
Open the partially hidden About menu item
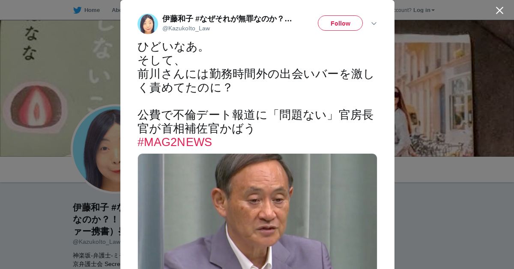[x=116, y=10]
